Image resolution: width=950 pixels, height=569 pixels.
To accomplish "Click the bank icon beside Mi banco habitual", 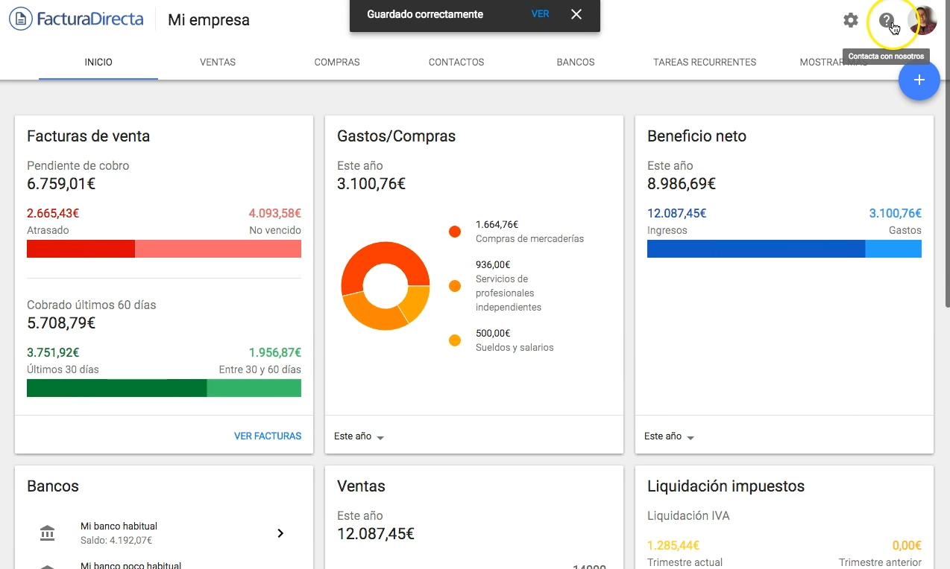I will coord(47,533).
